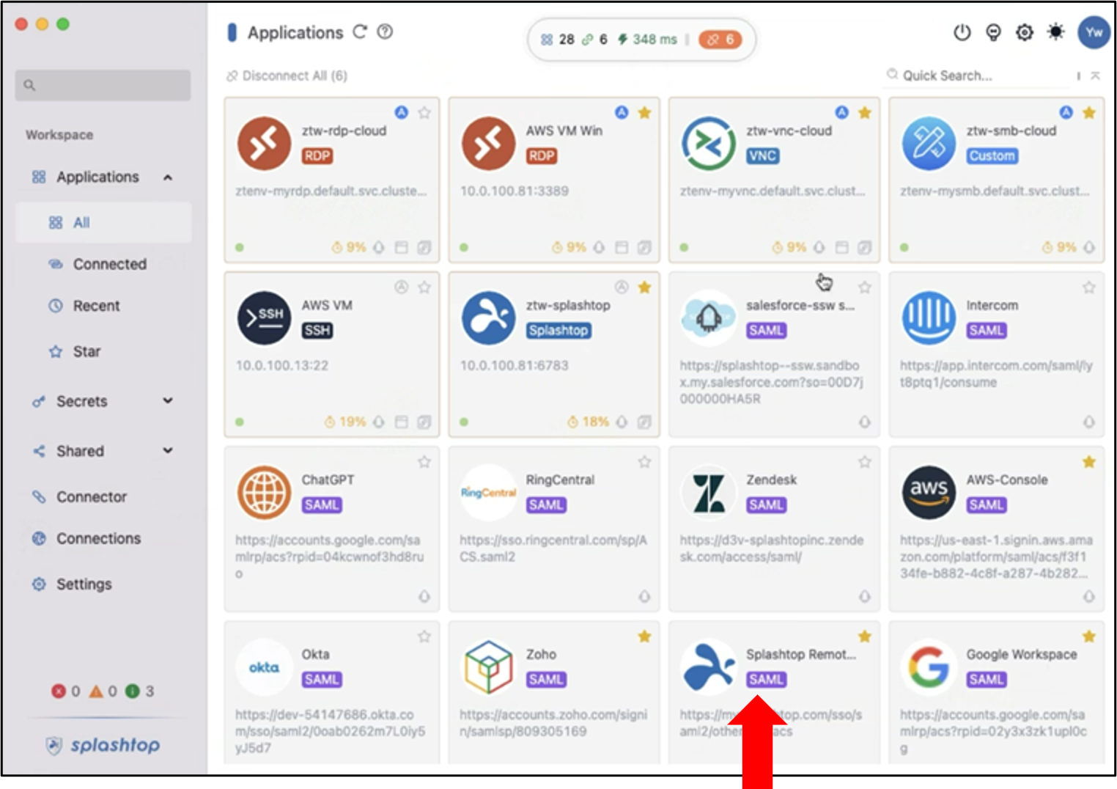
Task: Launch the AWS-Console application icon
Action: tap(929, 492)
